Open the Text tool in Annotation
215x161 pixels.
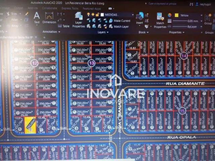(37, 18)
